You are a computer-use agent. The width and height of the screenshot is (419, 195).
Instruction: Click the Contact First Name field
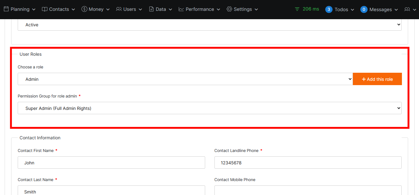pyautogui.click(x=111, y=163)
